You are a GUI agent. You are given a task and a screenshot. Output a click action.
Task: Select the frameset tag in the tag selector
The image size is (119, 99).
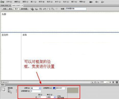(x=4, y=82)
